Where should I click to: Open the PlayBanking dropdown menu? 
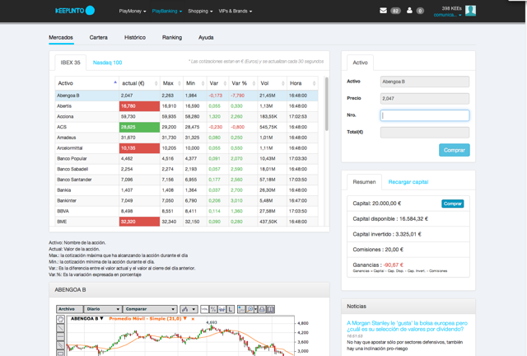coord(166,11)
